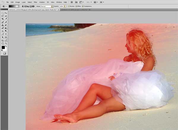Select the Hand tool

(x=3, y=44)
